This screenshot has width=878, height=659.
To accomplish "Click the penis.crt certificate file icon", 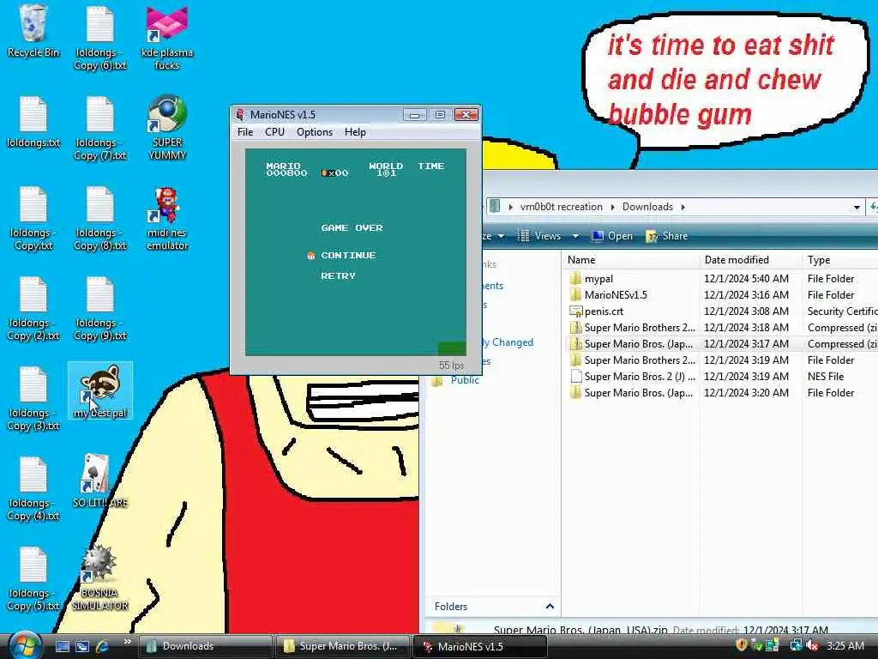I will [x=575, y=311].
